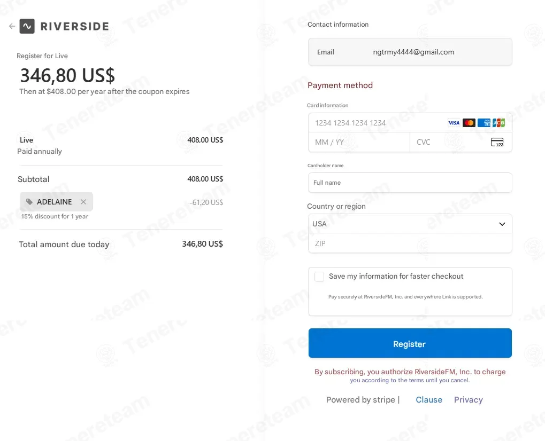This screenshot has width=545, height=441.
Task: Click the Mastercard icon
Action: coord(469,123)
